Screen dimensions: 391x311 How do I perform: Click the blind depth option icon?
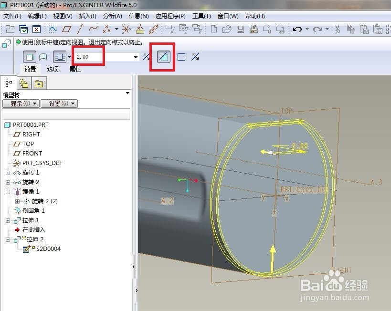[x=60, y=57]
